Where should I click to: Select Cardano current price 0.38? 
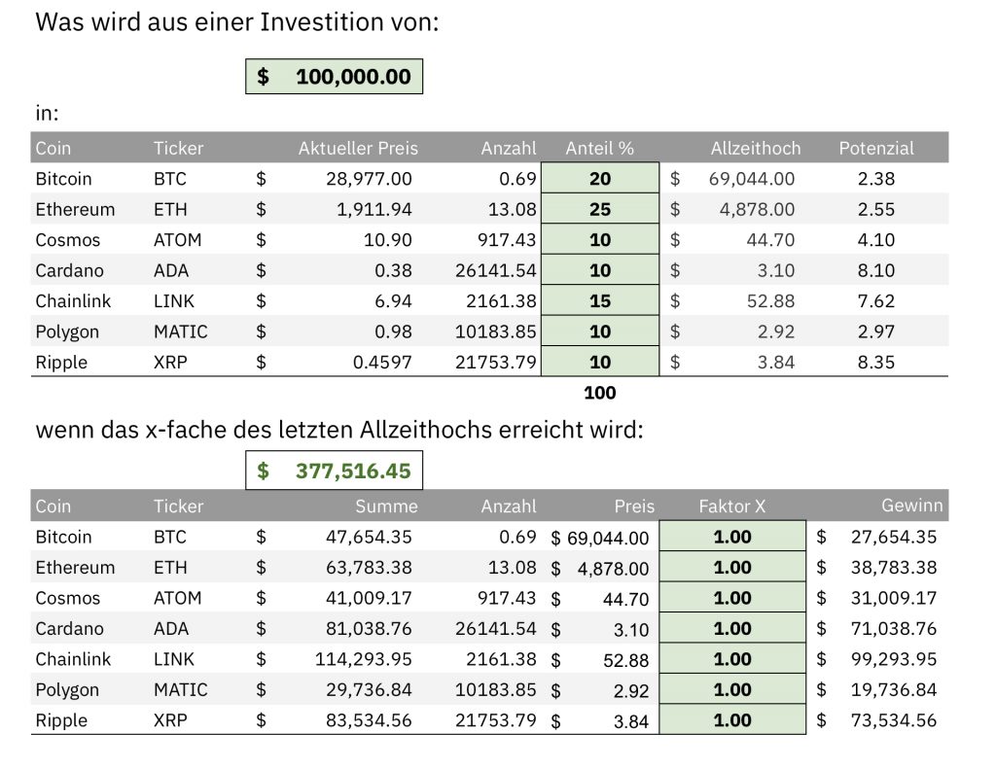tap(393, 270)
